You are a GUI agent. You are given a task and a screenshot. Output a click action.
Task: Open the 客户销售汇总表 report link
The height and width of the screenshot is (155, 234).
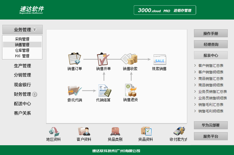pos(211,65)
